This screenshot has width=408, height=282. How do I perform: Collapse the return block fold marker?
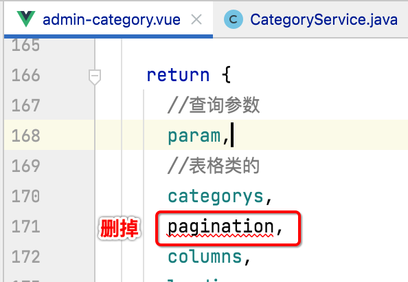95,77
